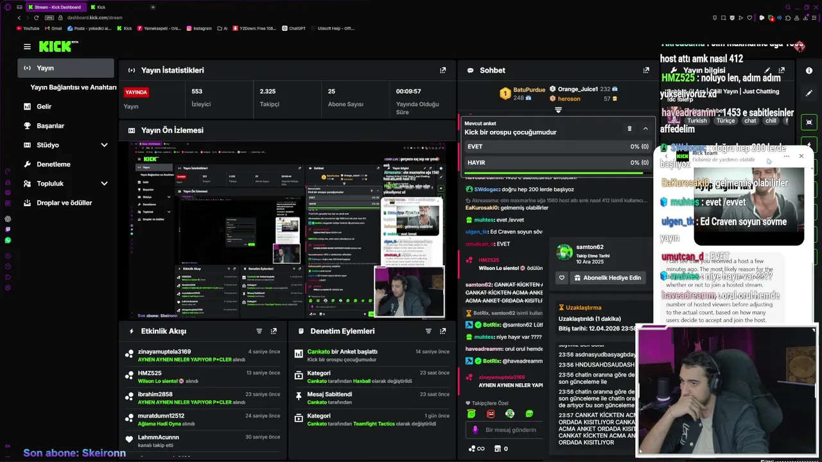Click the pencil icon in right sidebar
The image size is (822, 462).
click(809, 93)
